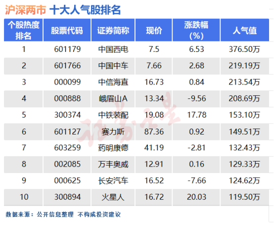Click the 中铁装配 name cell
Screen dimensions: 274x225
pos(113,115)
